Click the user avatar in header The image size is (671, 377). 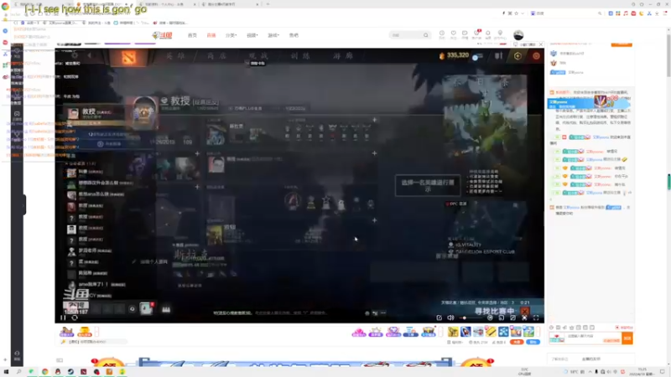click(x=518, y=35)
